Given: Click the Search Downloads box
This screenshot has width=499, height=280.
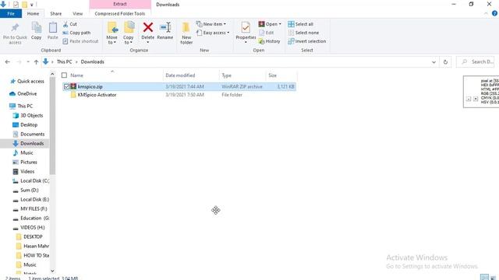Looking at the screenshot, I should click(476, 62).
